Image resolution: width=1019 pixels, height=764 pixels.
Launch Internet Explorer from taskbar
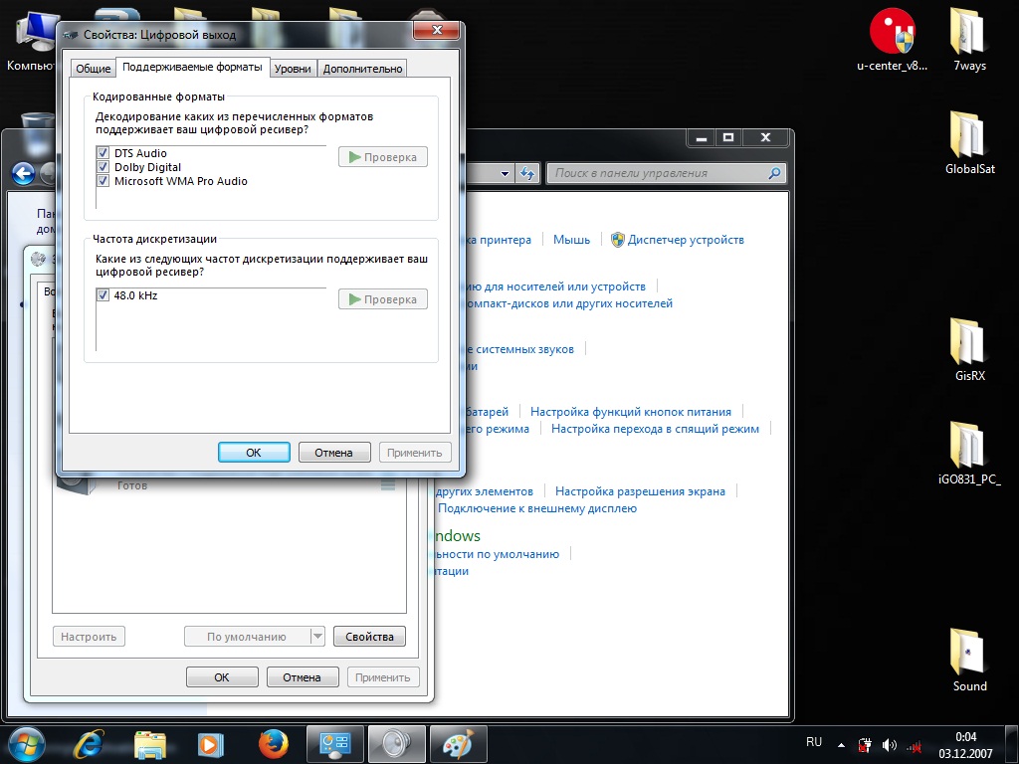(90, 743)
